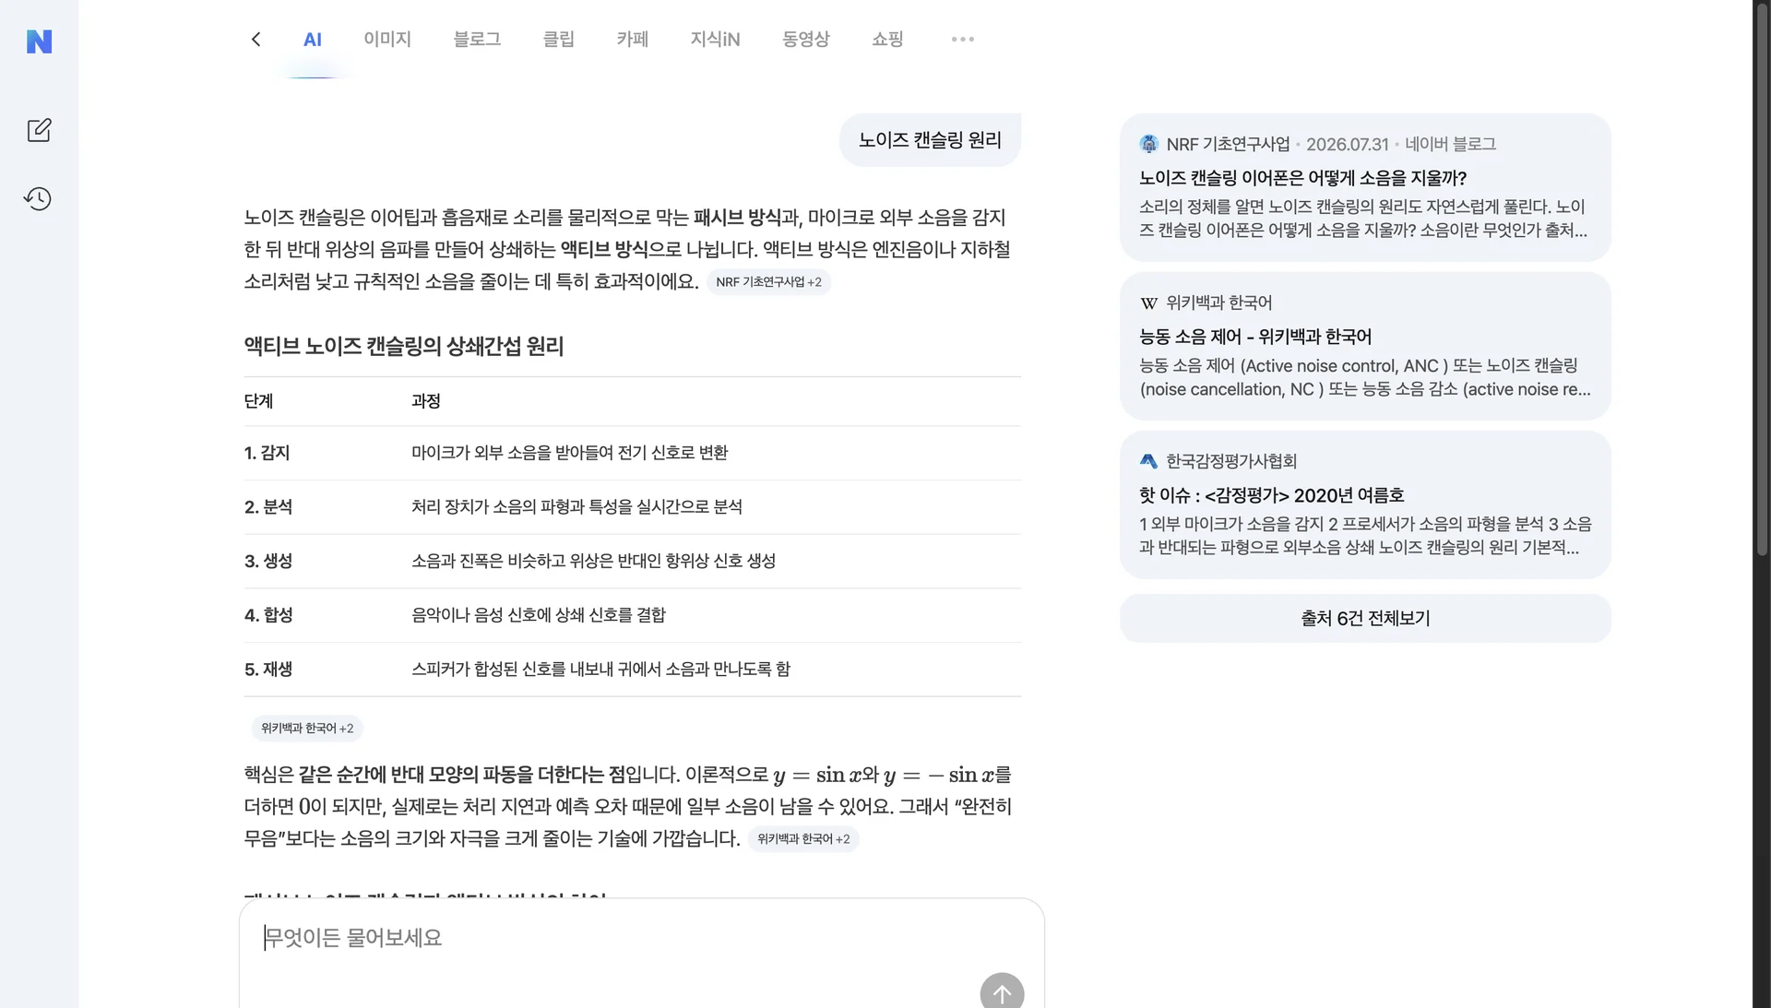Click the Wikipedia W source icon
1771x1008 pixels.
click(x=1148, y=302)
